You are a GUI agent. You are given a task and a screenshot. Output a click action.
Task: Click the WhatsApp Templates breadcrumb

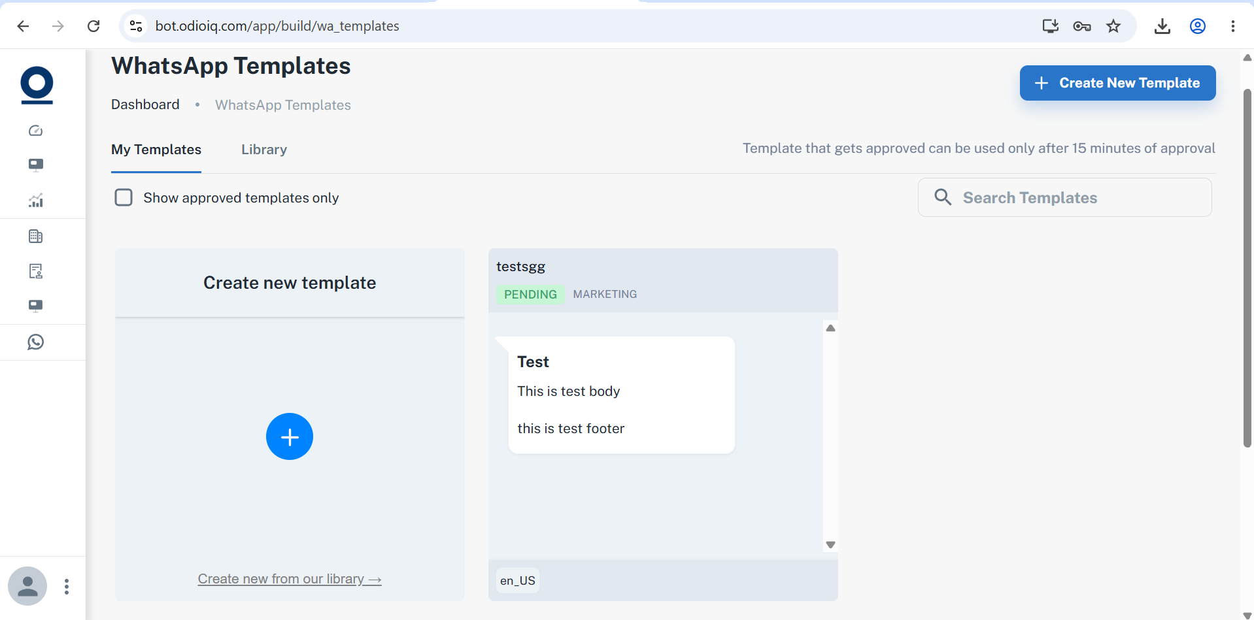click(283, 105)
